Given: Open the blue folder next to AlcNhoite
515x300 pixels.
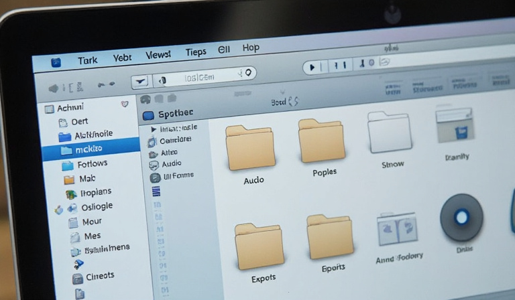Looking at the screenshot, I should click(x=64, y=137).
